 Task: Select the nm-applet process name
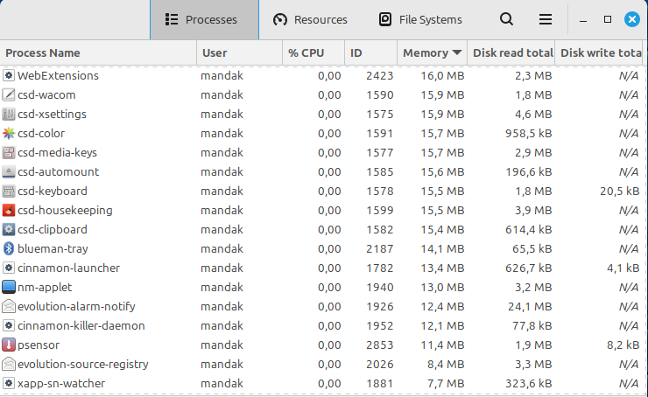click(45, 288)
